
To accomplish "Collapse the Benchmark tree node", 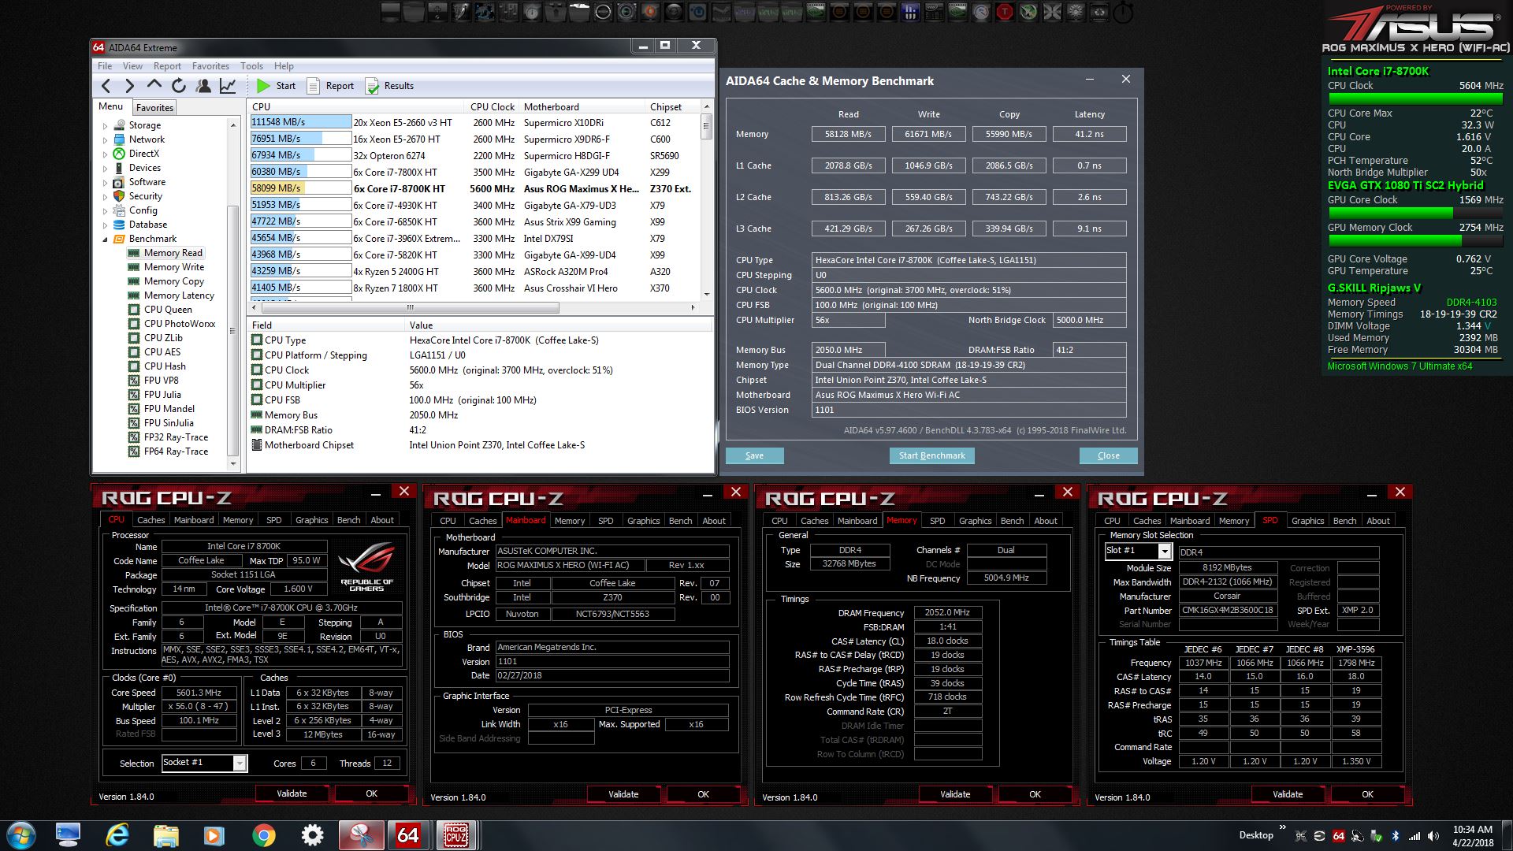I will click(105, 239).
